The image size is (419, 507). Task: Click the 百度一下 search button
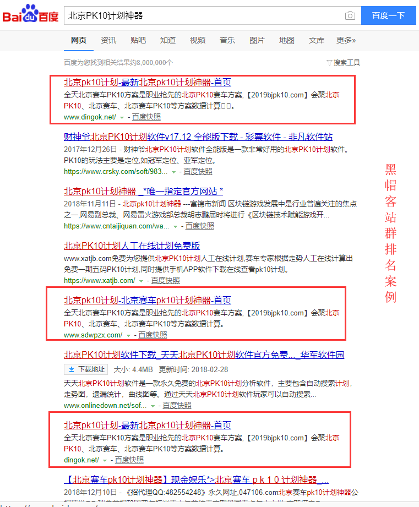click(388, 15)
